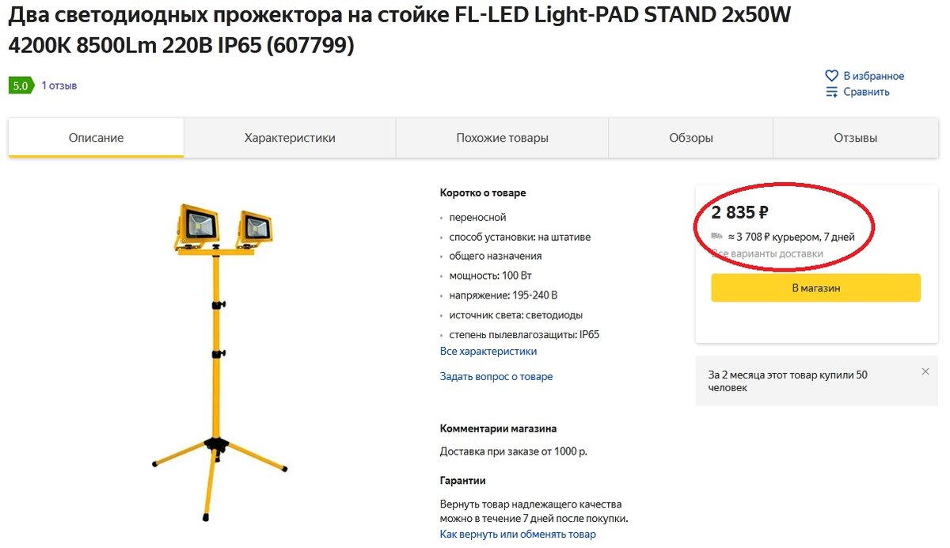Open Как вернуть или обменять товар
The width and height of the screenshot is (950, 548).
(x=518, y=534)
